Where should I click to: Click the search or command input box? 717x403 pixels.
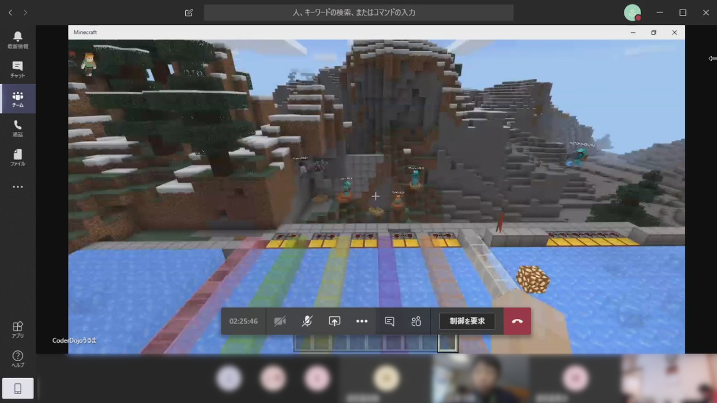[358, 12]
